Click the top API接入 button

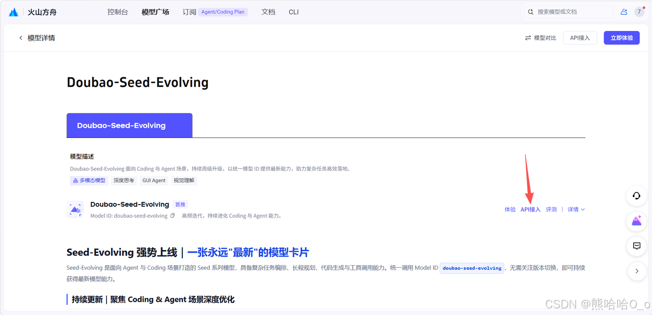tap(580, 38)
